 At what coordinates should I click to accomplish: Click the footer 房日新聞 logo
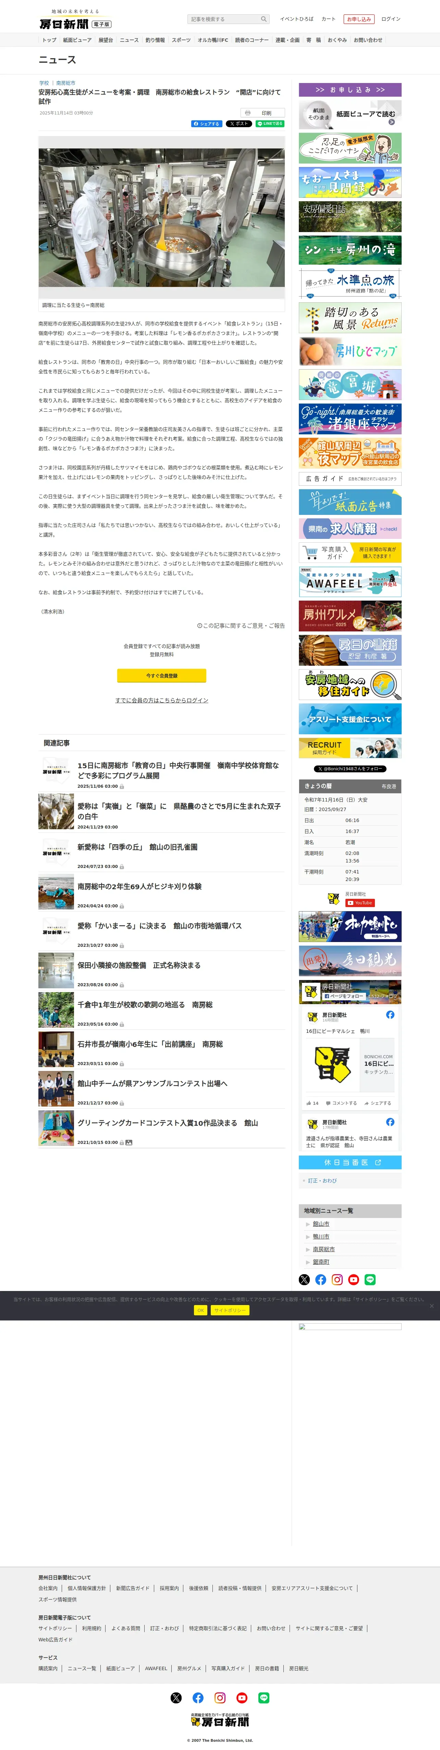click(x=220, y=1719)
